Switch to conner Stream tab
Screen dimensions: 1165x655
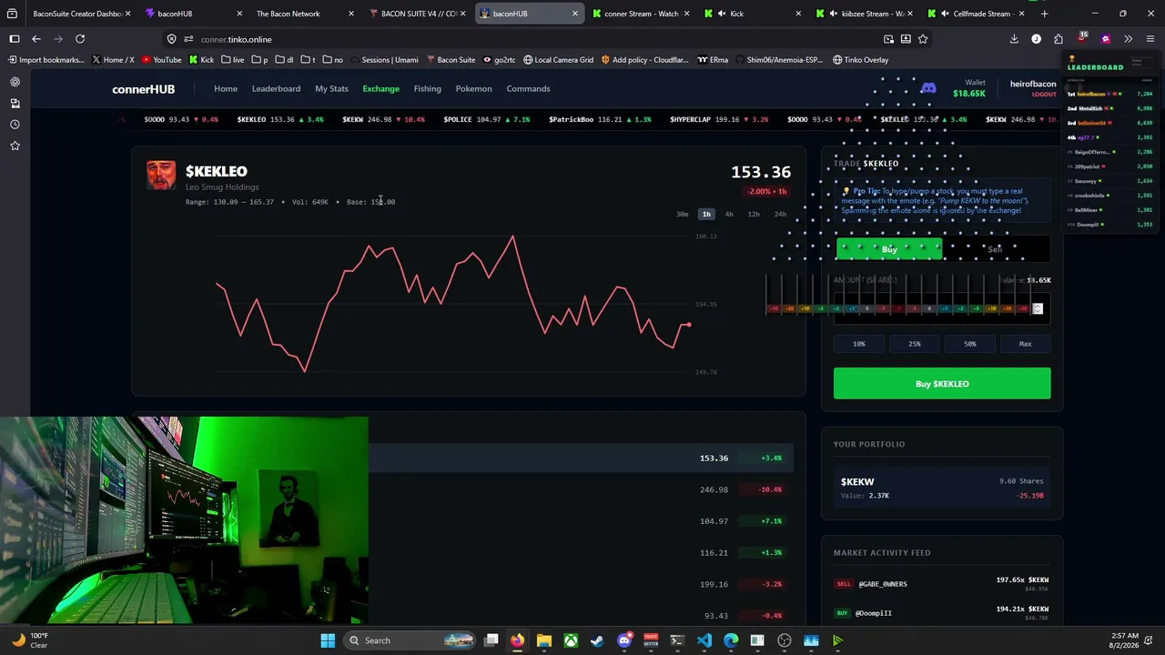click(x=640, y=14)
